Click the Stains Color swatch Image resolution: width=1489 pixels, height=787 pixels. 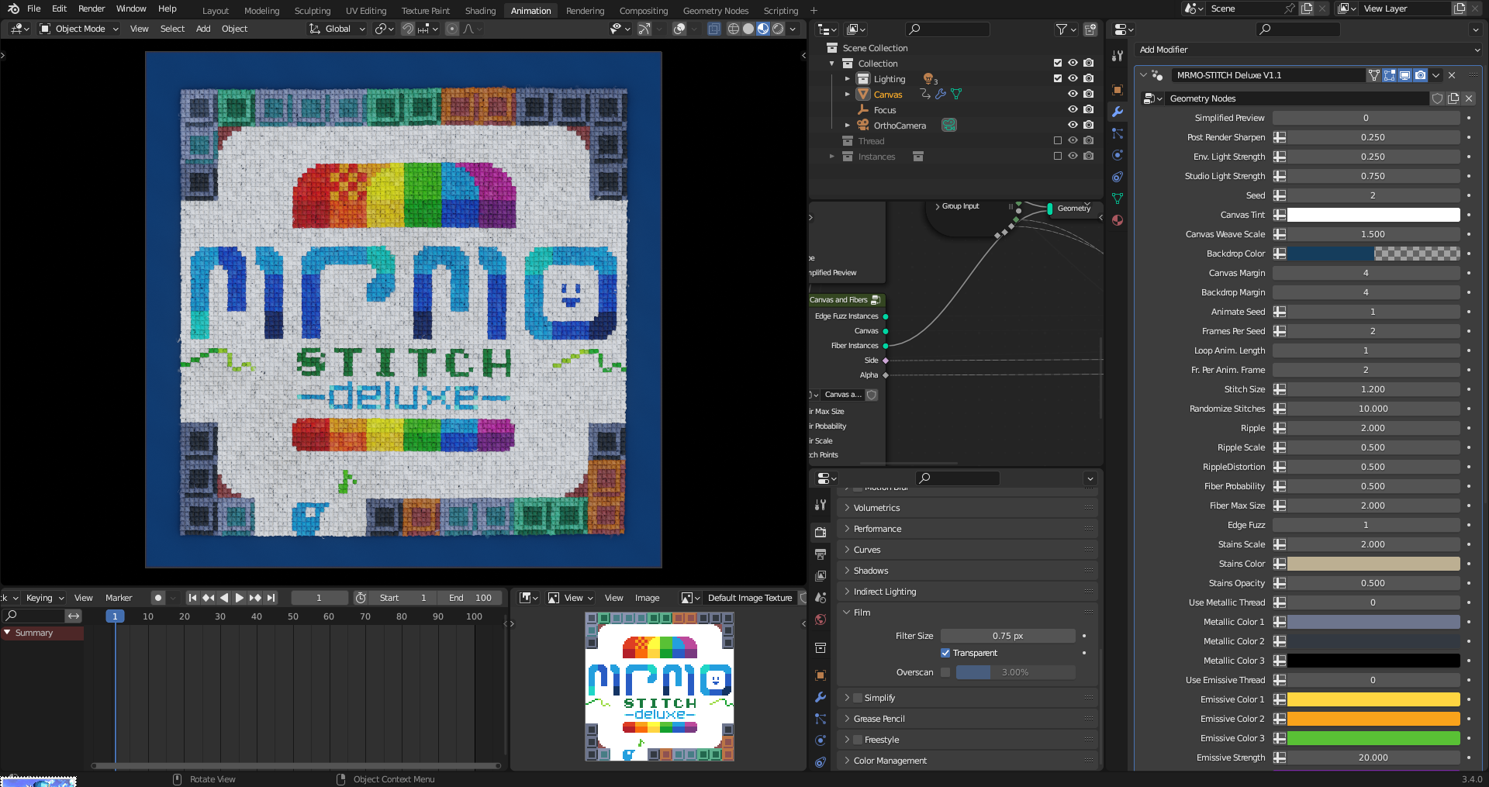coord(1373,564)
